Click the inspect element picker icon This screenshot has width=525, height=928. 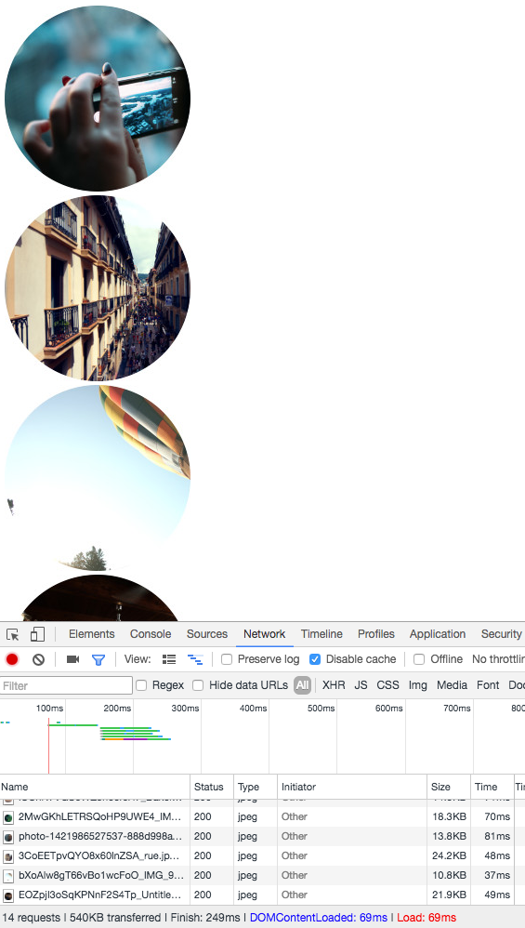12,634
